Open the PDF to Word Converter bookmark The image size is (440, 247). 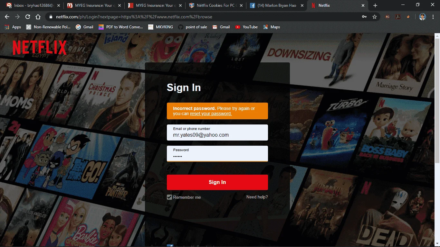coord(120,27)
